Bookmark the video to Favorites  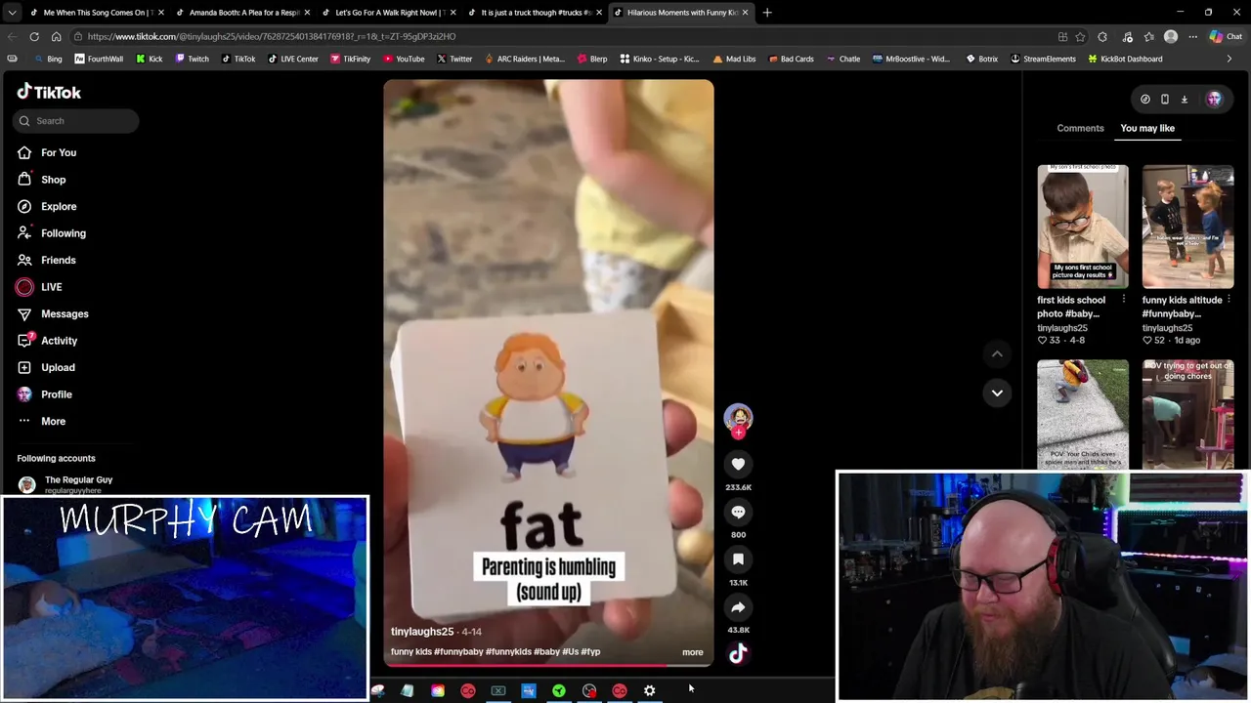coord(738,559)
